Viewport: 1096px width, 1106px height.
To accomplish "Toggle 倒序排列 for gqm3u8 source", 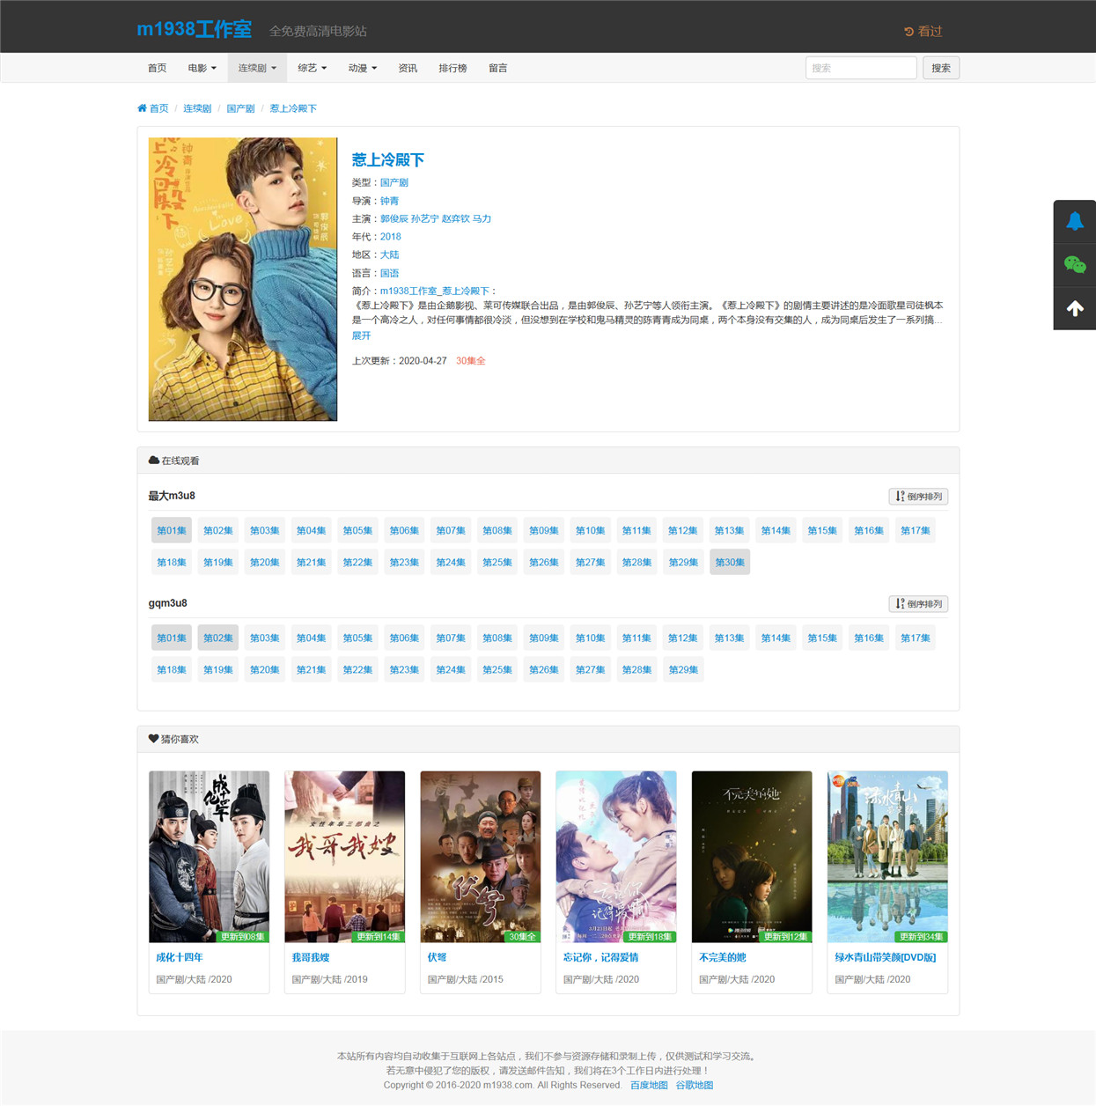I will [918, 604].
